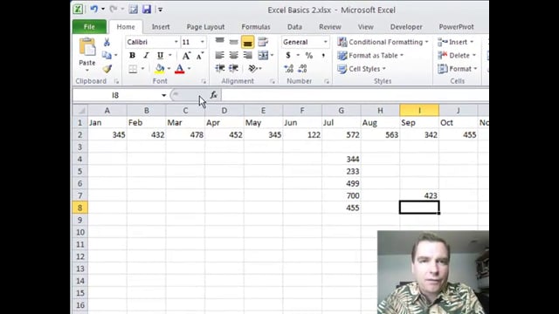The width and height of the screenshot is (559, 314).
Task: Toggle Underline formatting
Action: [x=160, y=56]
